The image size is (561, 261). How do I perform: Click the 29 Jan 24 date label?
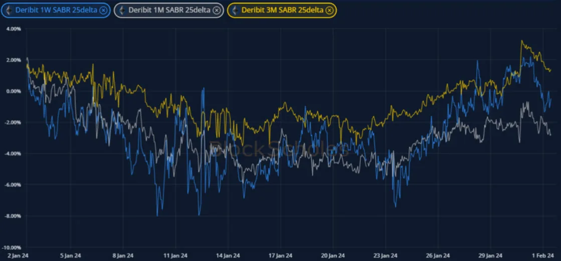[491, 255]
